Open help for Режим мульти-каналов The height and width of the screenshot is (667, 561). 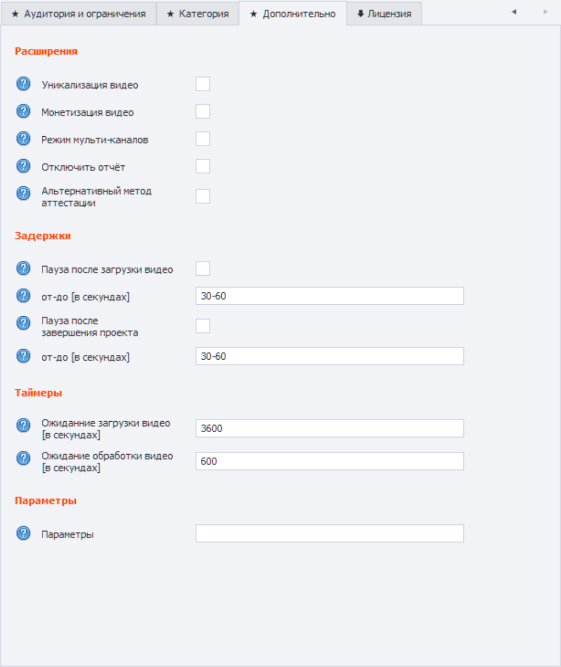(x=23, y=139)
